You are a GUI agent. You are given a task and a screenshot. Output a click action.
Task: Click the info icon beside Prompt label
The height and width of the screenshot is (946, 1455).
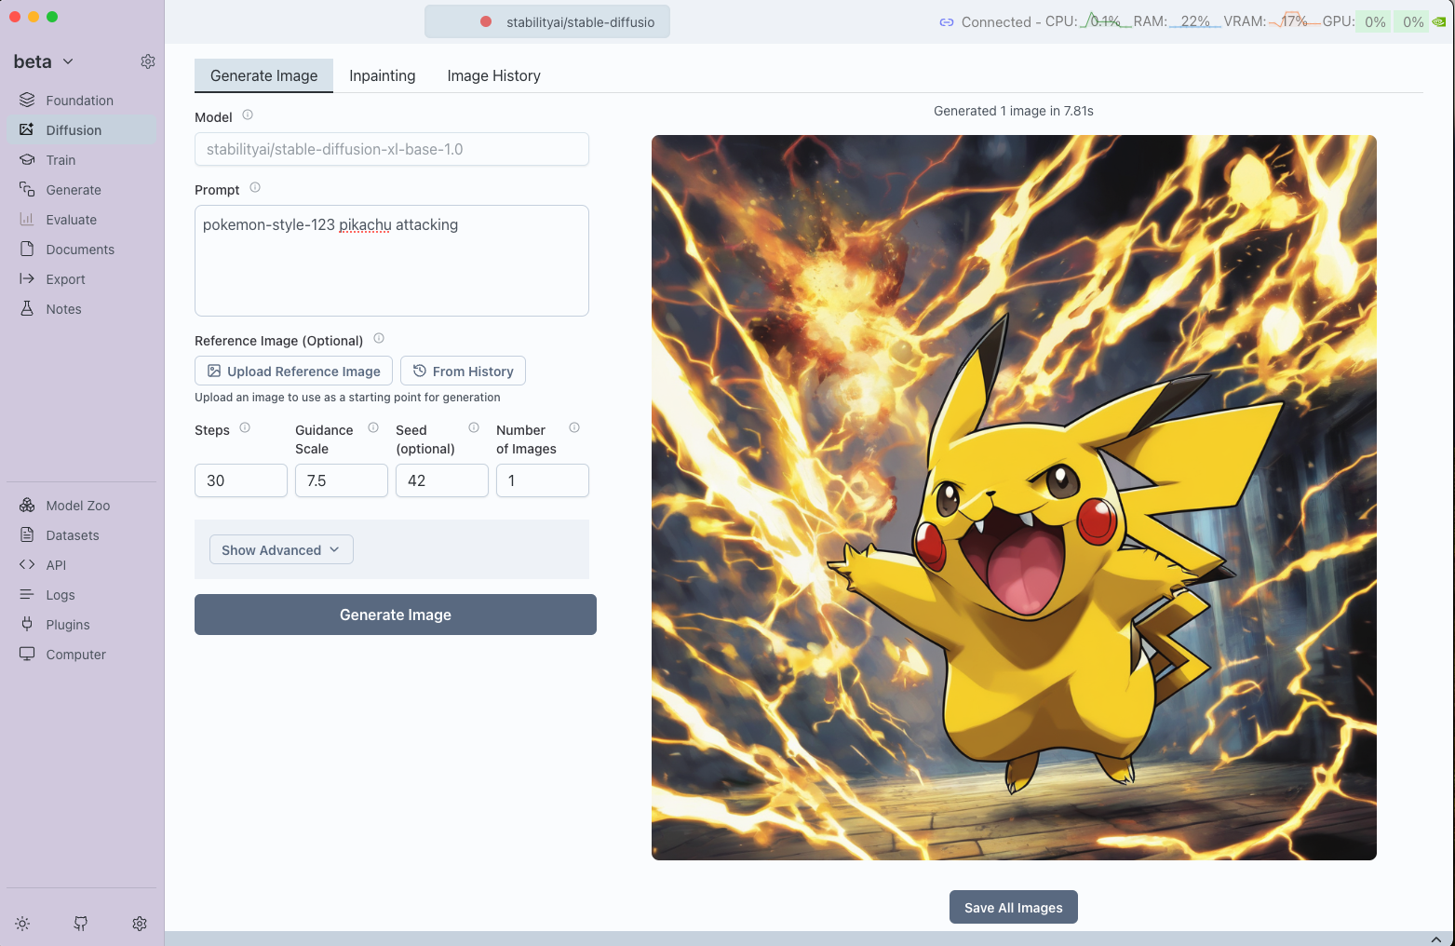[255, 188]
